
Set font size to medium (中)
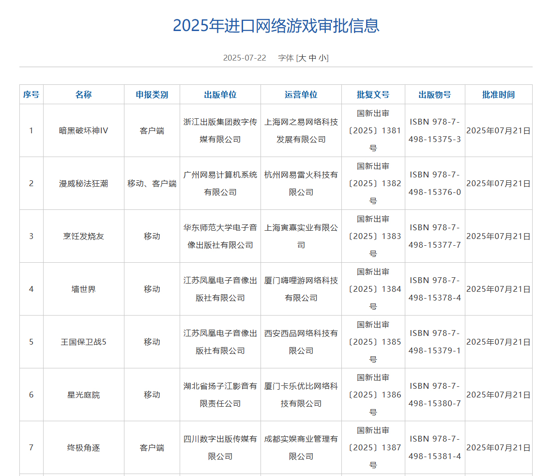click(x=312, y=58)
